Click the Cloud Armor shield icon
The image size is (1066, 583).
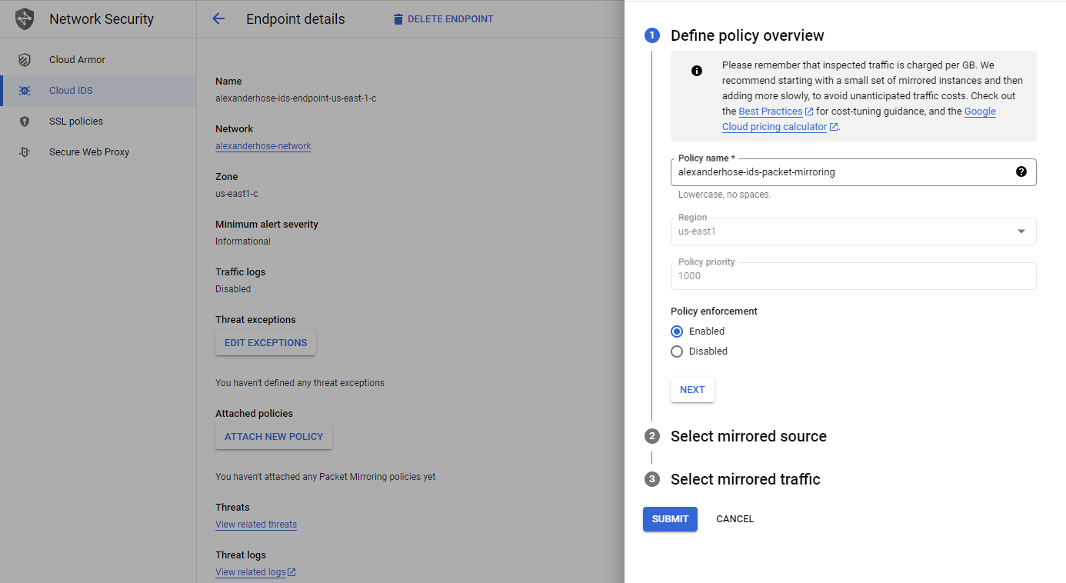[25, 60]
